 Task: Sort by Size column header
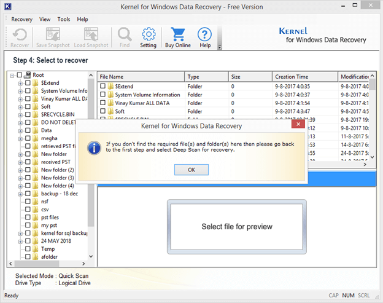[250, 77]
